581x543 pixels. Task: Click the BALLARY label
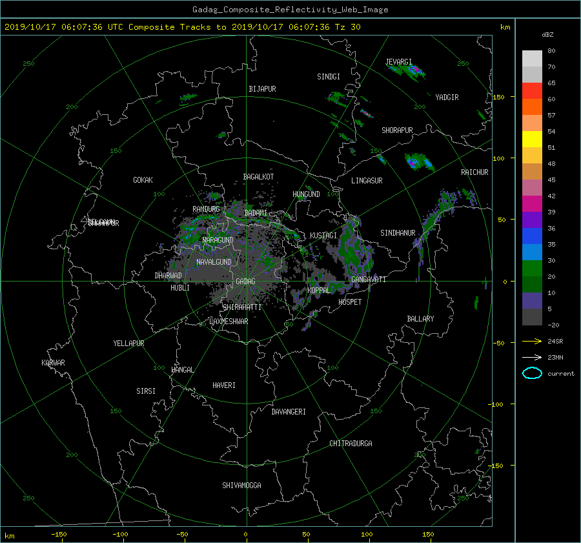pyautogui.click(x=420, y=319)
